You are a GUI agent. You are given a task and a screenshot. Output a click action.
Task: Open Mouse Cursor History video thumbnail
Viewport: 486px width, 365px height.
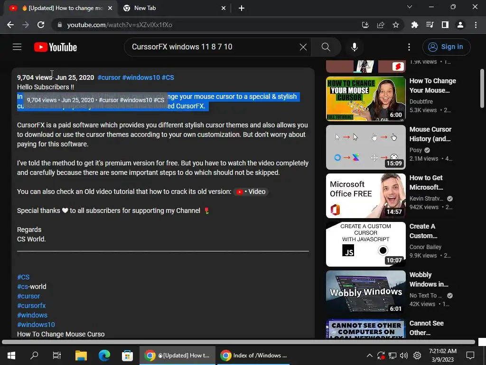[x=366, y=147]
